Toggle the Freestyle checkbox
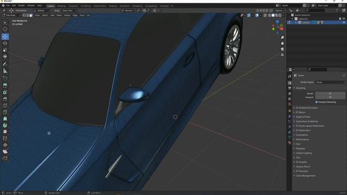 point(297,171)
